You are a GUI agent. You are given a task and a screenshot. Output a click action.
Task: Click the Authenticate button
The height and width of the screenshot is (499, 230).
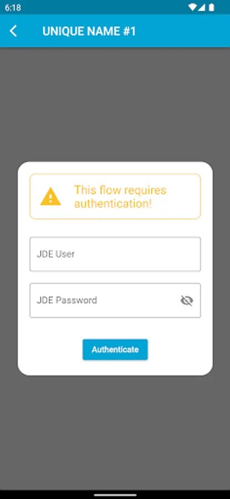click(115, 349)
